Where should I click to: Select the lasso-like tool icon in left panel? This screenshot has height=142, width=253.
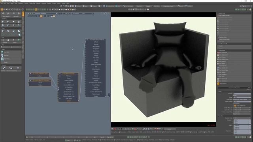pos(11,68)
